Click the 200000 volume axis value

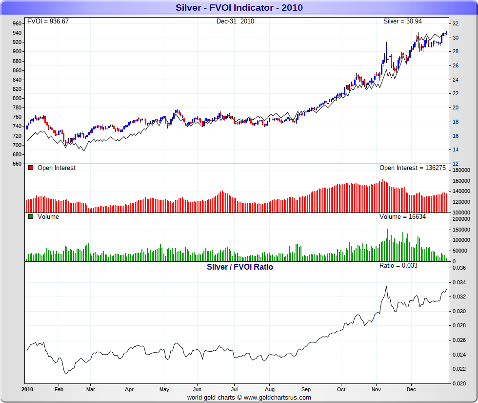click(x=461, y=219)
